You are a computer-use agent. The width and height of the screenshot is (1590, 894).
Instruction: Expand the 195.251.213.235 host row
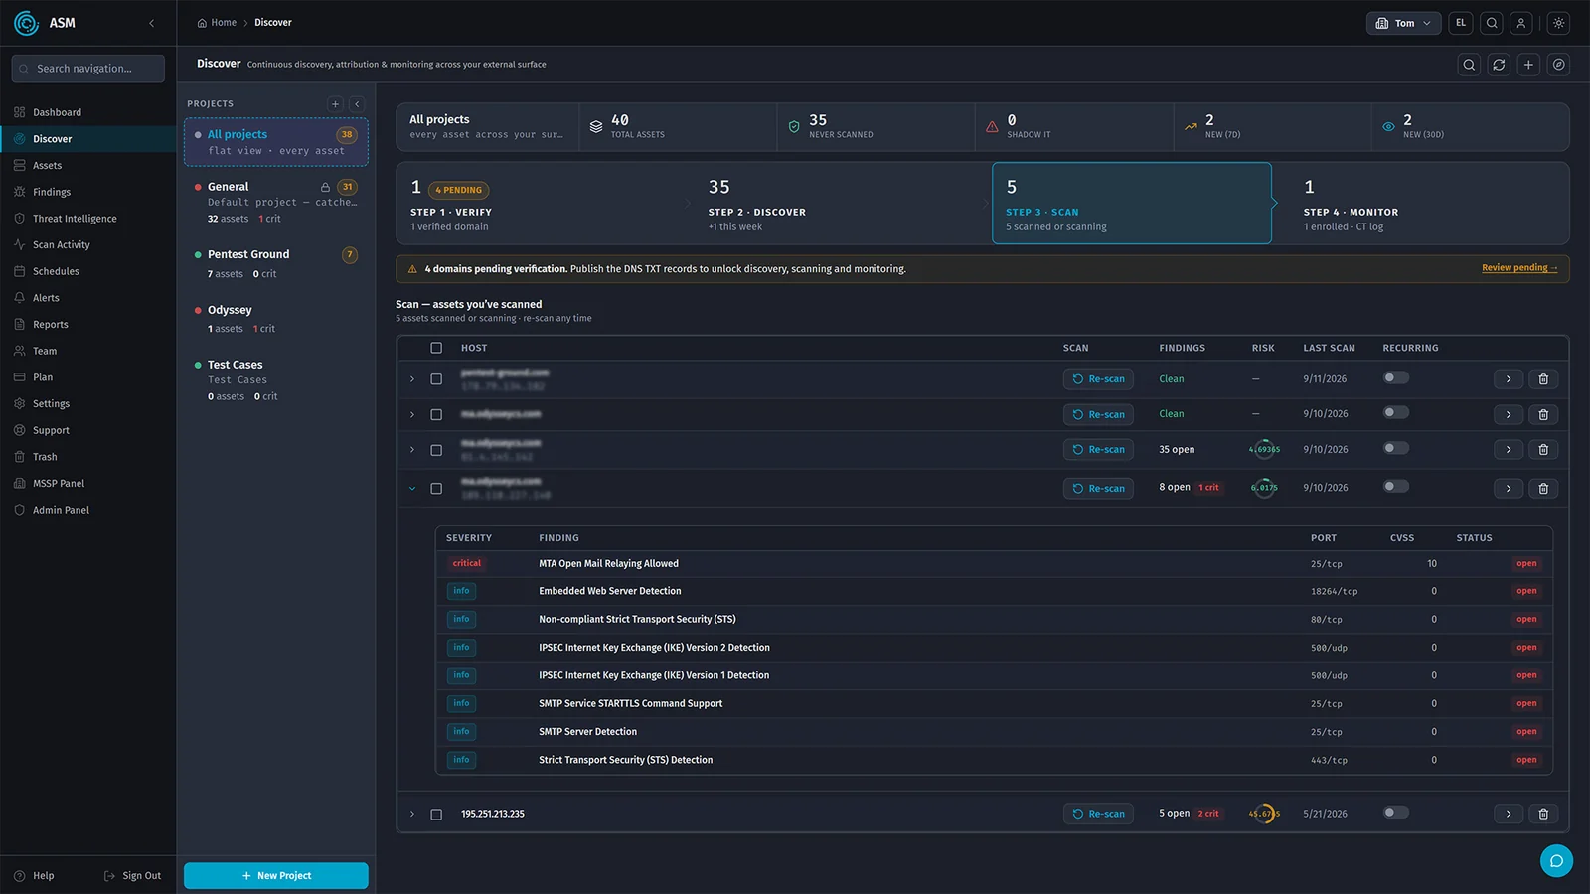[x=412, y=815]
